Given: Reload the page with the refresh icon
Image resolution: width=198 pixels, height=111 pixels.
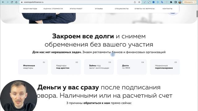Looking at the screenshot, I should click(12, 2).
